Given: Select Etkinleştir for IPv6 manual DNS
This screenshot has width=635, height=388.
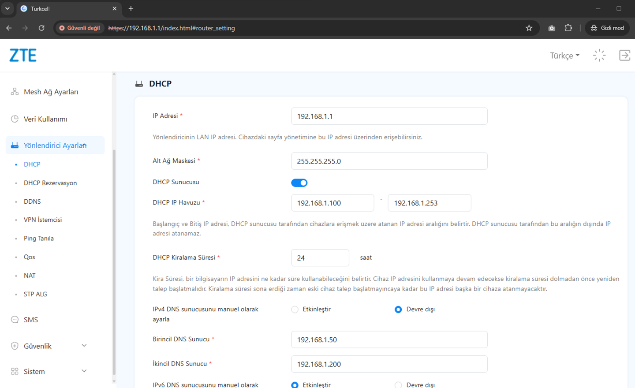Looking at the screenshot, I should point(295,385).
